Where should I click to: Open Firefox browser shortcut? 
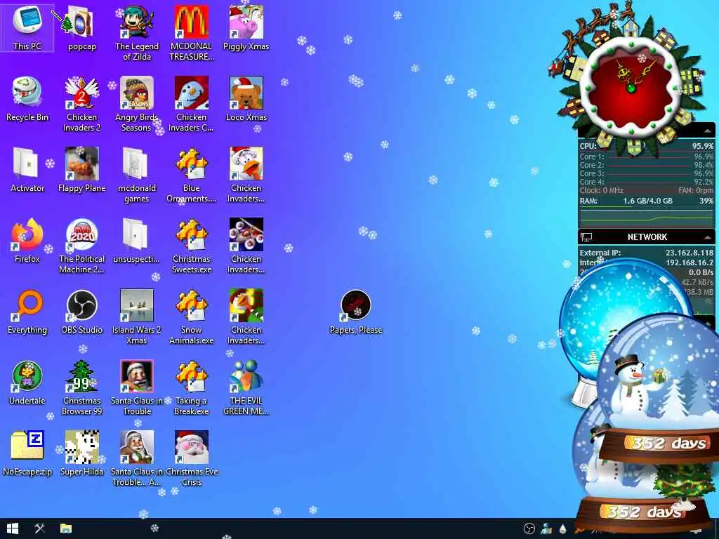(27, 241)
